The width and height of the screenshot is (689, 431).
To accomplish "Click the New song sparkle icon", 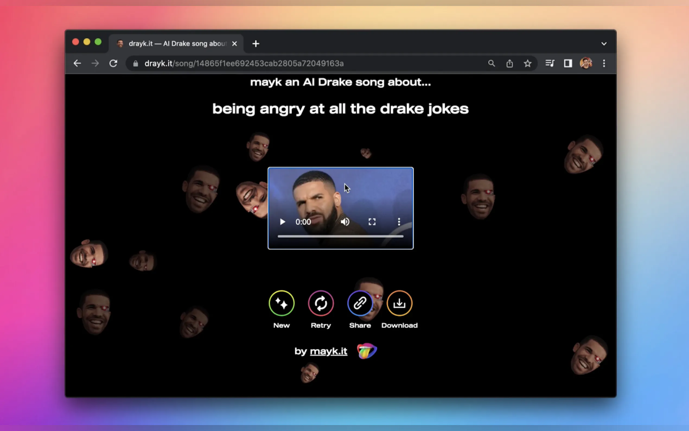I will (x=281, y=303).
